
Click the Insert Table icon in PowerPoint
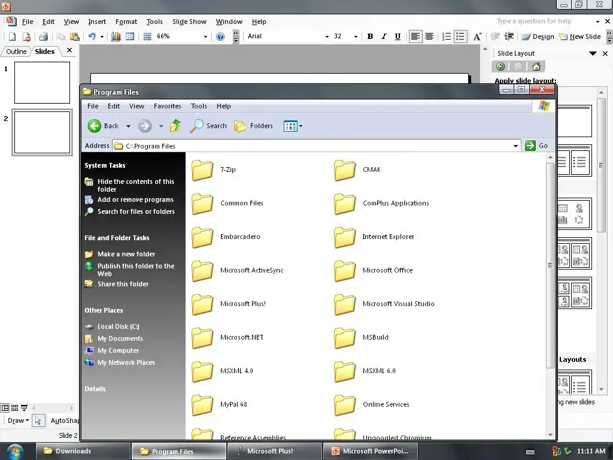coord(130,37)
